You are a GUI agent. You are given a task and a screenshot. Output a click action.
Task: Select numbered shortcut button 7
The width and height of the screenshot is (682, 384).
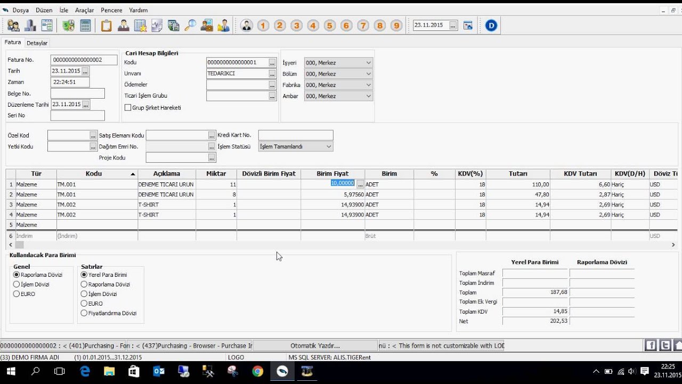363,25
